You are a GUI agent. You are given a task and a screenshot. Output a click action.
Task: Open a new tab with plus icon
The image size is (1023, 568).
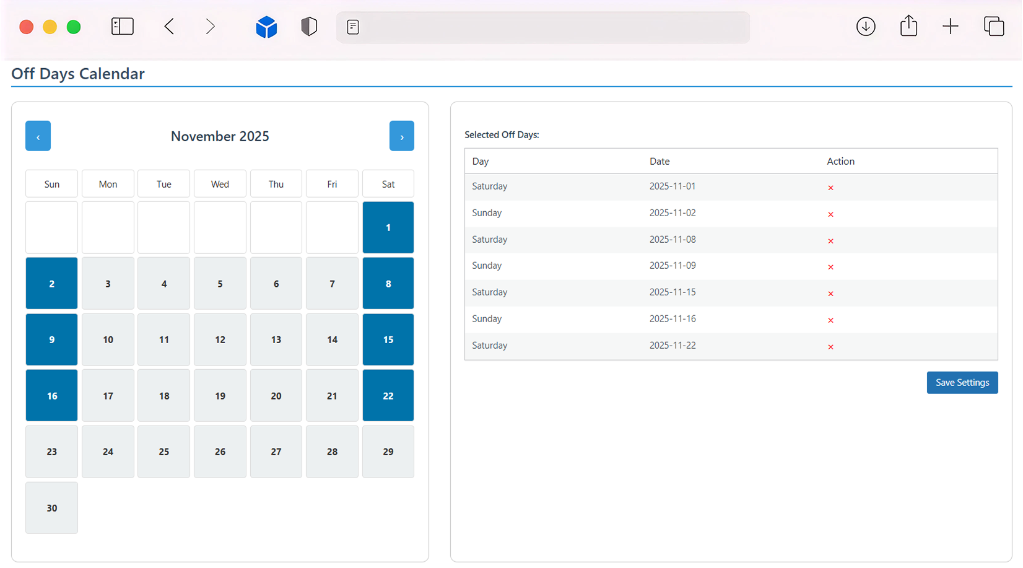click(x=950, y=27)
